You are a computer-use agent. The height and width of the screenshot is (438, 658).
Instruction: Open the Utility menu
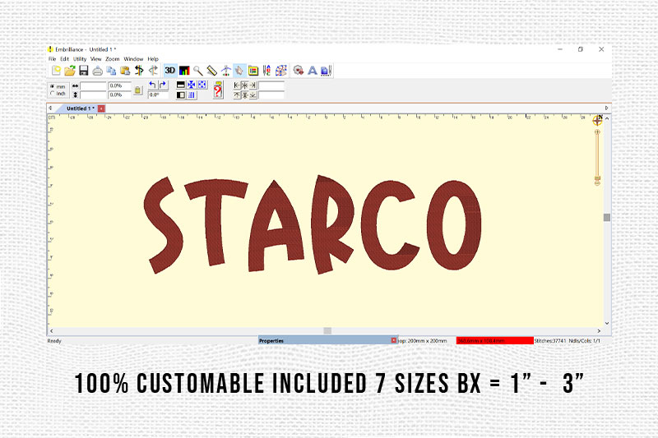[x=80, y=59]
